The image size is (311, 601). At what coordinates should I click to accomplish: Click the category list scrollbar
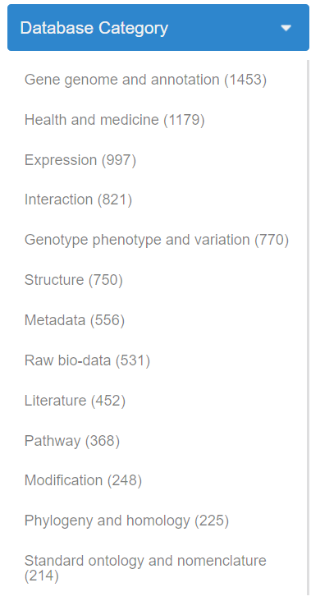pyautogui.click(x=309, y=329)
